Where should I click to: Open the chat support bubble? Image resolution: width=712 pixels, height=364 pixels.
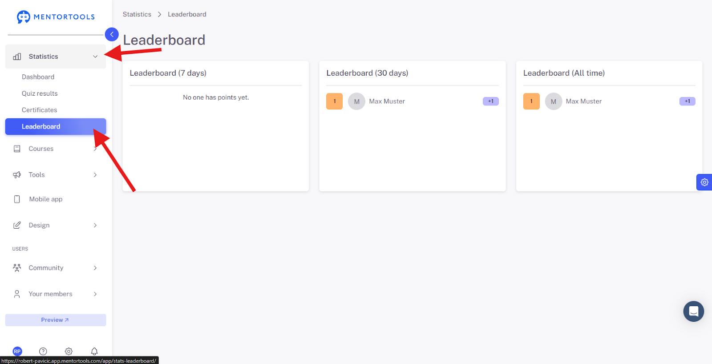pos(693,311)
